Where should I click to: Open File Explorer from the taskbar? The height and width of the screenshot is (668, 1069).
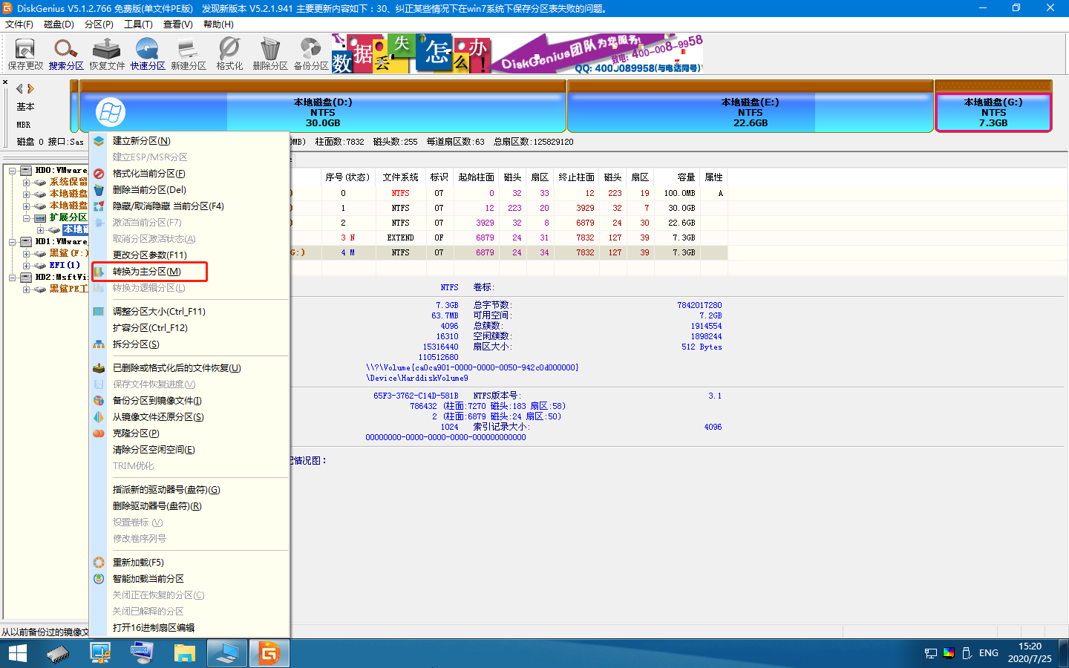pyautogui.click(x=184, y=653)
